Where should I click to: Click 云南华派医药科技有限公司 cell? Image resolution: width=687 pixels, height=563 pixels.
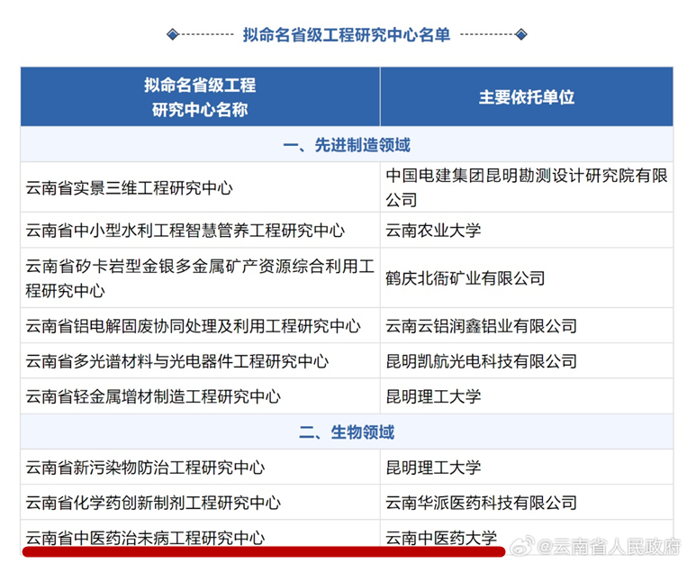click(x=527, y=503)
